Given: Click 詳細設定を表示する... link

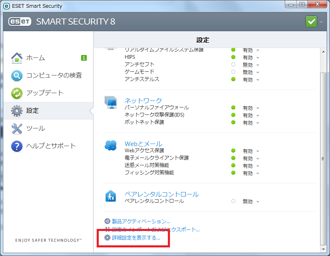Looking at the screenshot, I should pyautogui.click(x=136, y=238).
